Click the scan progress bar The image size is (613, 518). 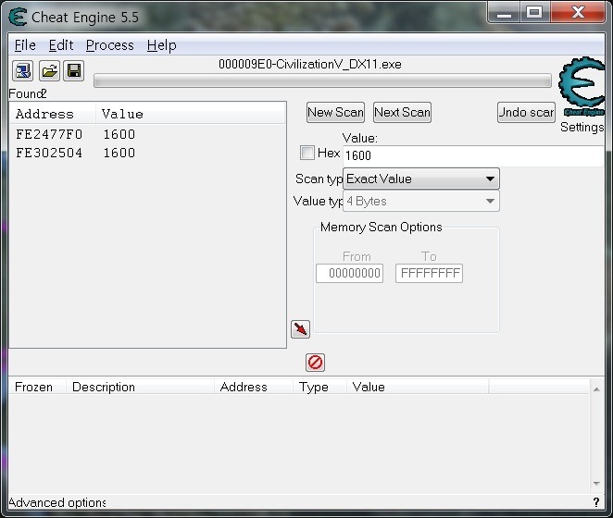coord(322,80)
